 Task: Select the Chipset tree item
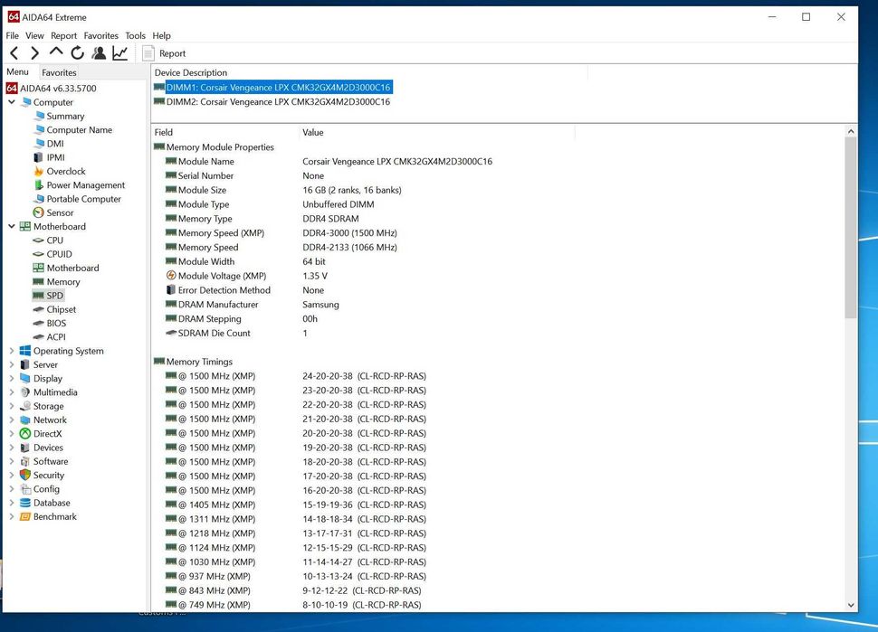coord(61,309)
